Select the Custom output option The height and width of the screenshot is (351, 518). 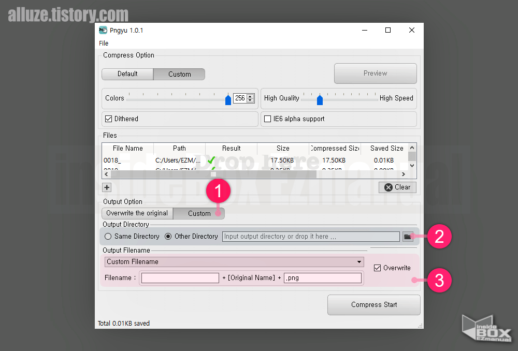click(199, 213)
